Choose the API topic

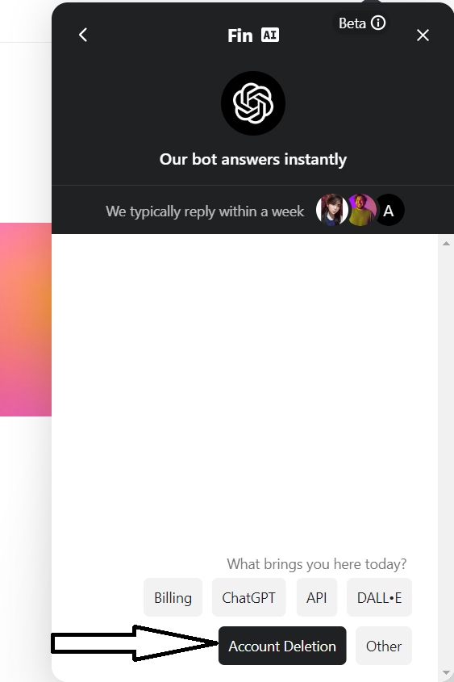point(317,597)
